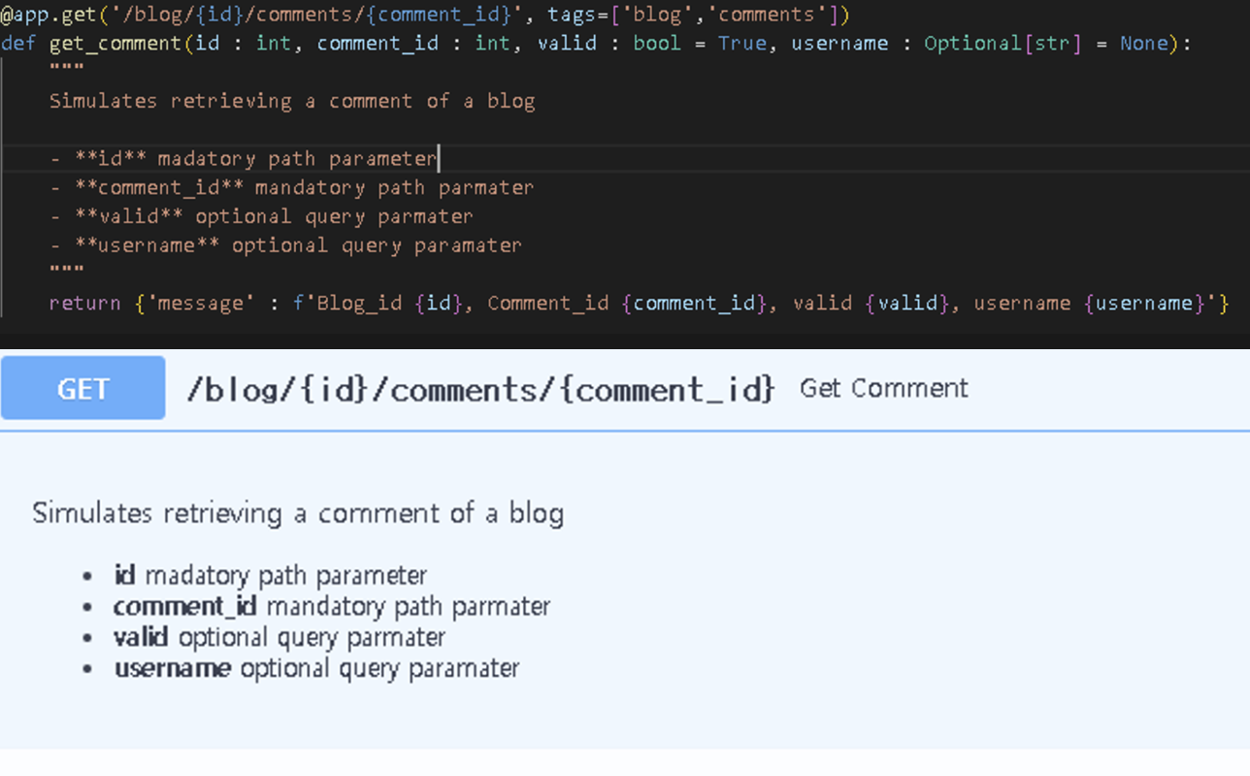The width and height of the screenshot is (1250, 776).
Task: Place cursor on the @app.get decorator
Action: pyautogui.click(x=49, y=15)
